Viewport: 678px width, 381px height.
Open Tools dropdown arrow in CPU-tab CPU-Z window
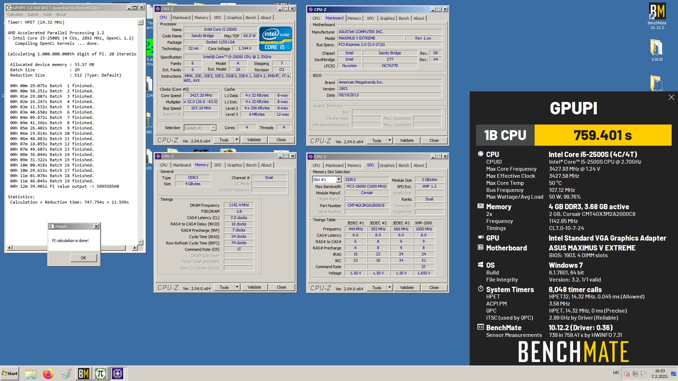[x=237, y=140]
